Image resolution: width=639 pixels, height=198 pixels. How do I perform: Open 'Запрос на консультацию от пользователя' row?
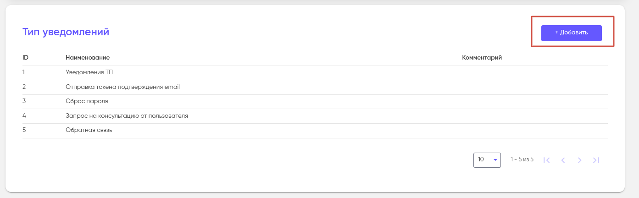pyautogui.click(x=127, y=116)
